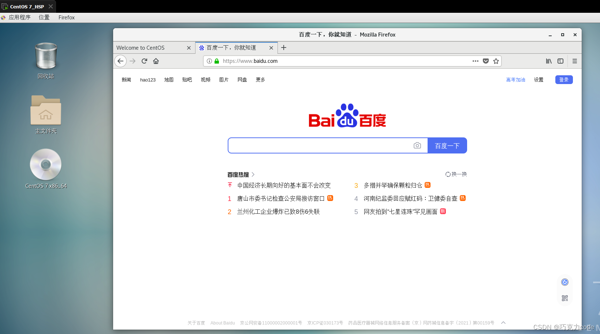Toggle the sidebar view icon
The width and height of the screenshot is (600, 334).
pos(560,61)
